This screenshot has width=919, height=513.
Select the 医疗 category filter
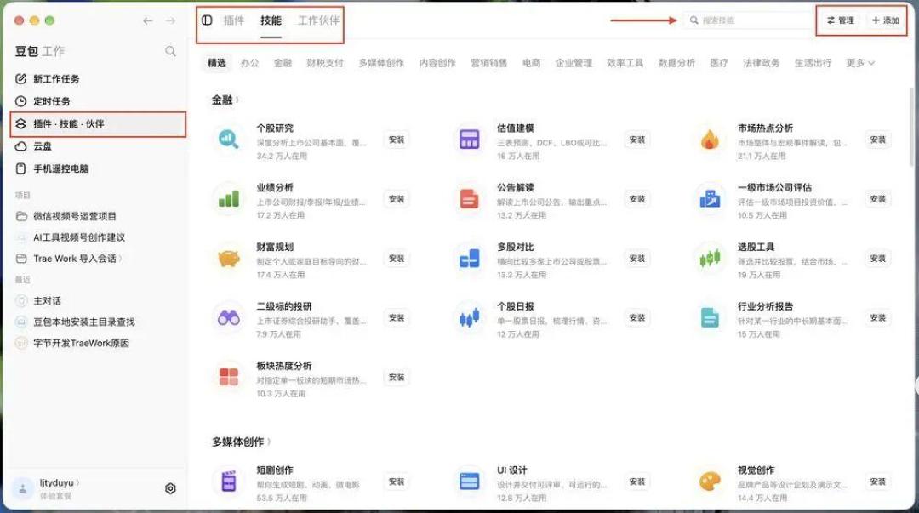pos(719,63)
